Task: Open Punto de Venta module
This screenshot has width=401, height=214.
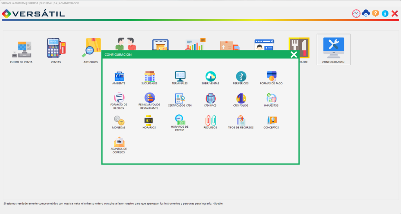Action: click(x=21, y=52)
